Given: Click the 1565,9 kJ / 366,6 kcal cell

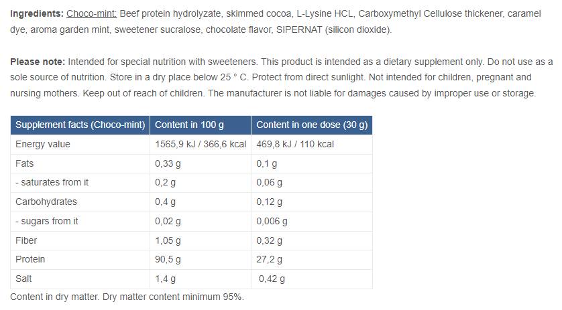Looking at the screenshot, I should 201,144.
